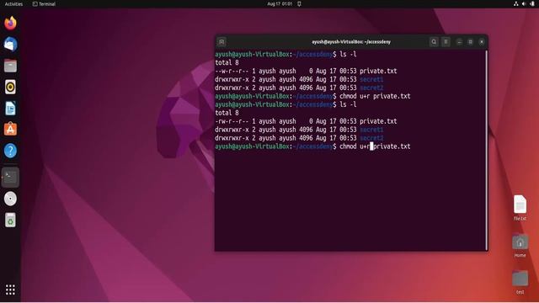Show Applications grid at the dock bottom
Image resolution: width=539 pixels, height=303 pixels.
click(10, 290)
